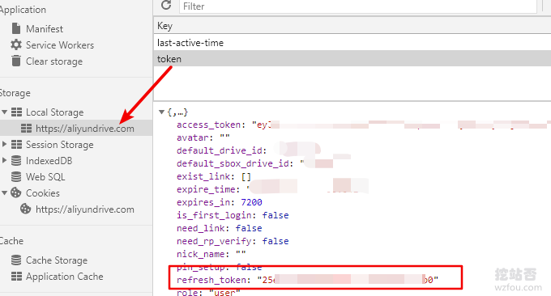Screen dimensions: 551x296
Task: Select Local Storage label
Action: 55,112
